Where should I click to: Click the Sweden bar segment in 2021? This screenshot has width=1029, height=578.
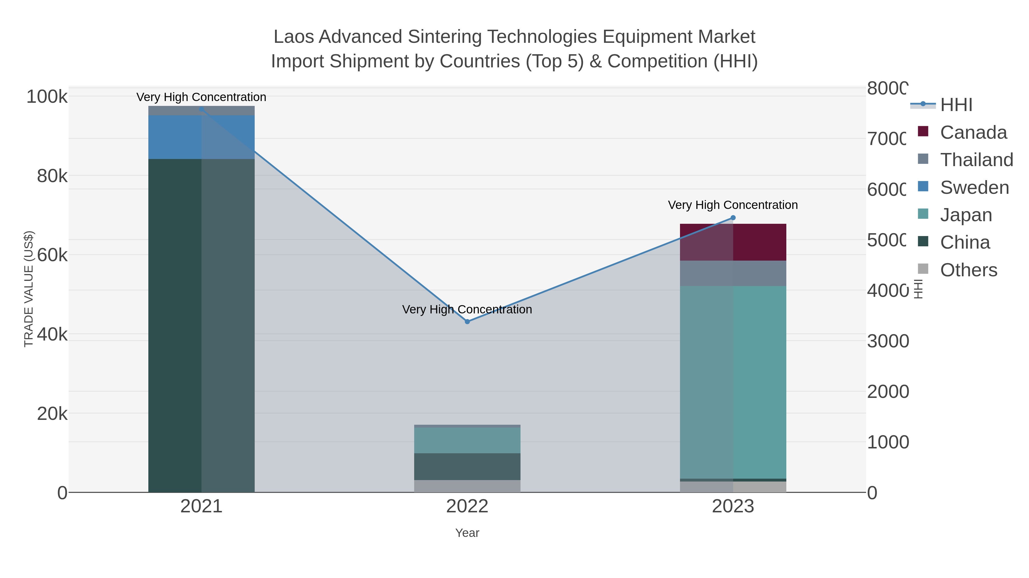coord(201,137)
